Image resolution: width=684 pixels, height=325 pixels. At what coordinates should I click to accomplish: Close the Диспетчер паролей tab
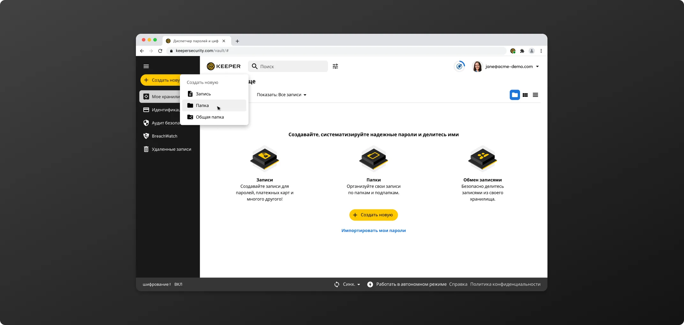(224, 41)
